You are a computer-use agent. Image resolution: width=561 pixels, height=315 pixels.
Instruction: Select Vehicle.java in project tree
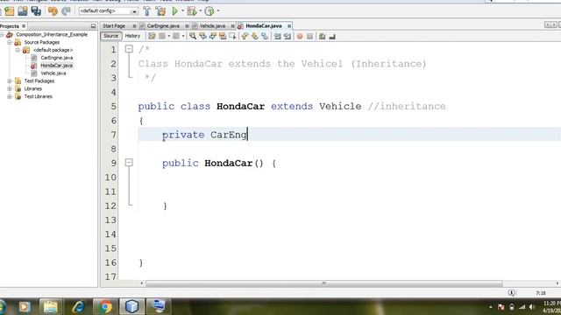(53, 73)
